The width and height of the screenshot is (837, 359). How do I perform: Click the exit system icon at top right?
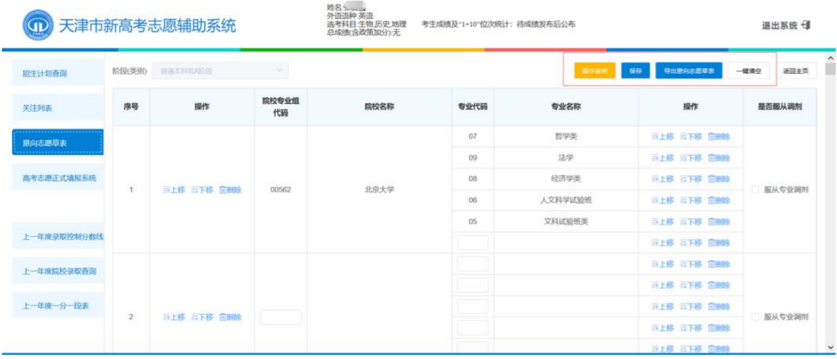coord(806,25)
